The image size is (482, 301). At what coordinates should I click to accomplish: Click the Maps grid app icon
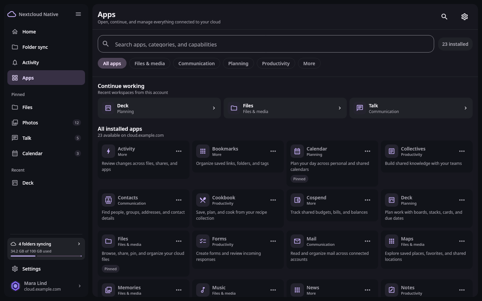(x=392, y=241)
